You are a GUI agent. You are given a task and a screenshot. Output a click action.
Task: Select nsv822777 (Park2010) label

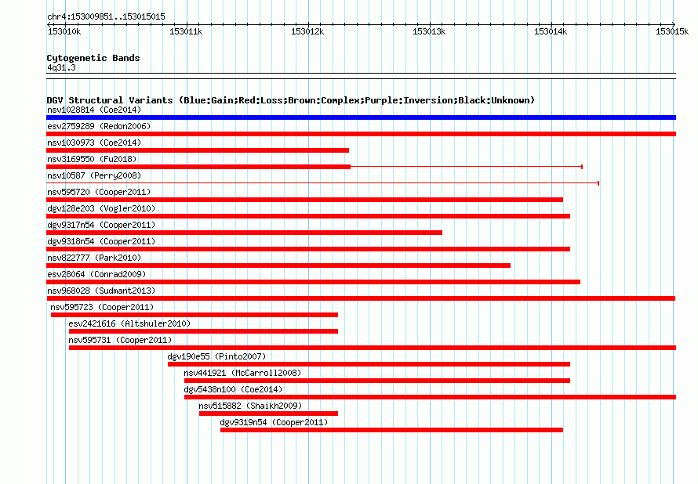[94, 258]
